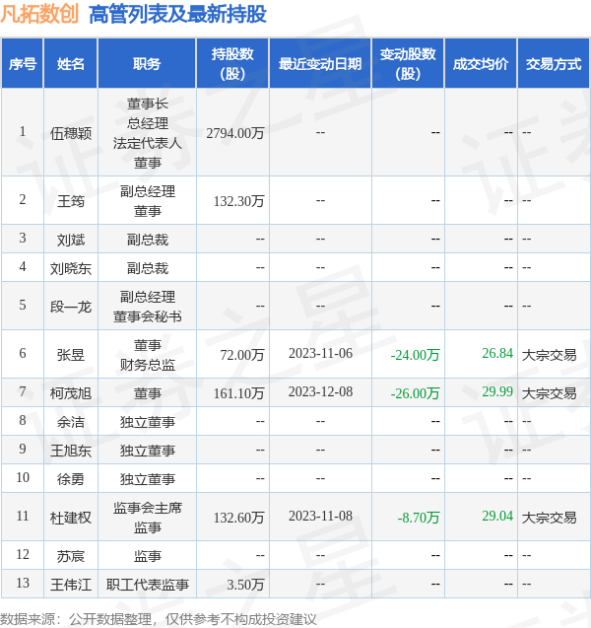Click executive name 杜建权
The width and height of the screenshot is (591, 628).
click(71, 517)
